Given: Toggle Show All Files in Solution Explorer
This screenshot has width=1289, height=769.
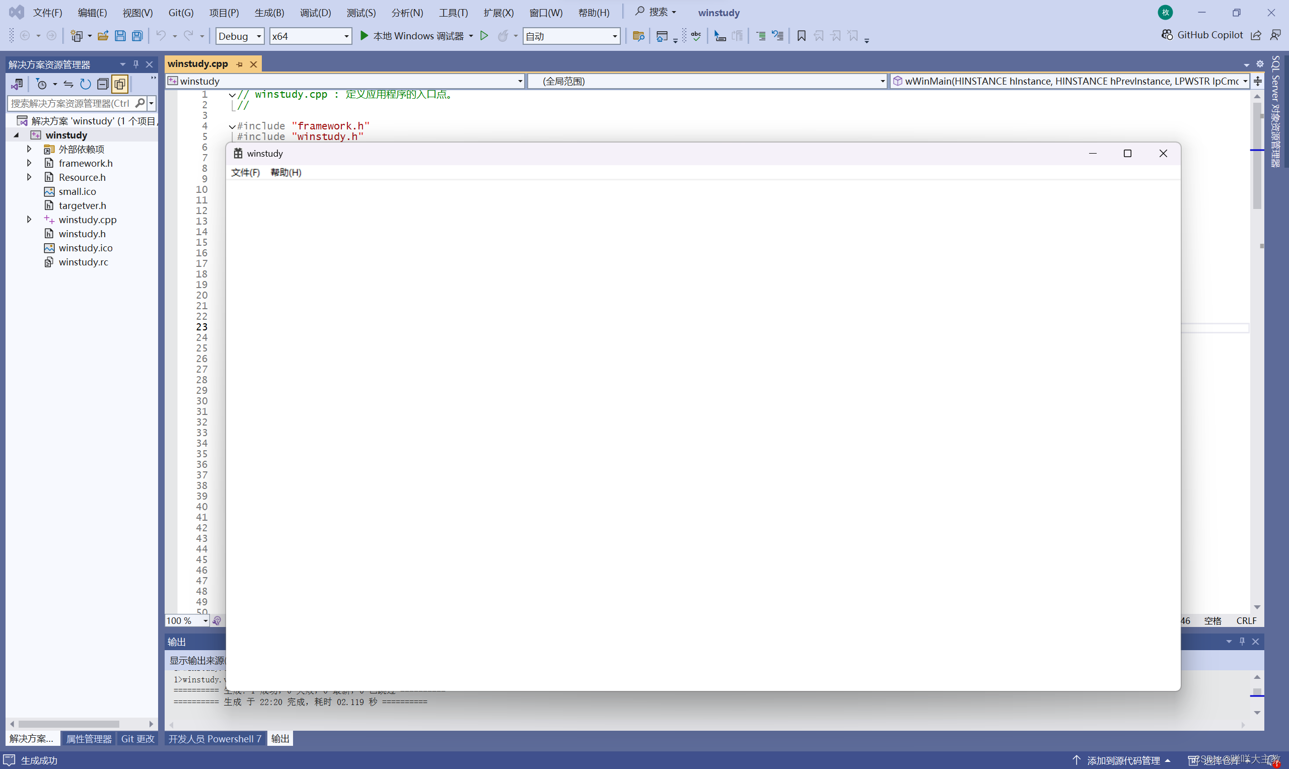Looking at the screenshot, I should coord(120,84).
